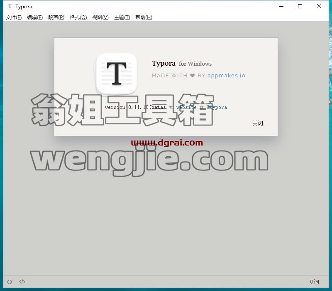The height and width of the screenshot is (291, 332).
Task: Open the 主题(T) menu
Action: point(122,17)
